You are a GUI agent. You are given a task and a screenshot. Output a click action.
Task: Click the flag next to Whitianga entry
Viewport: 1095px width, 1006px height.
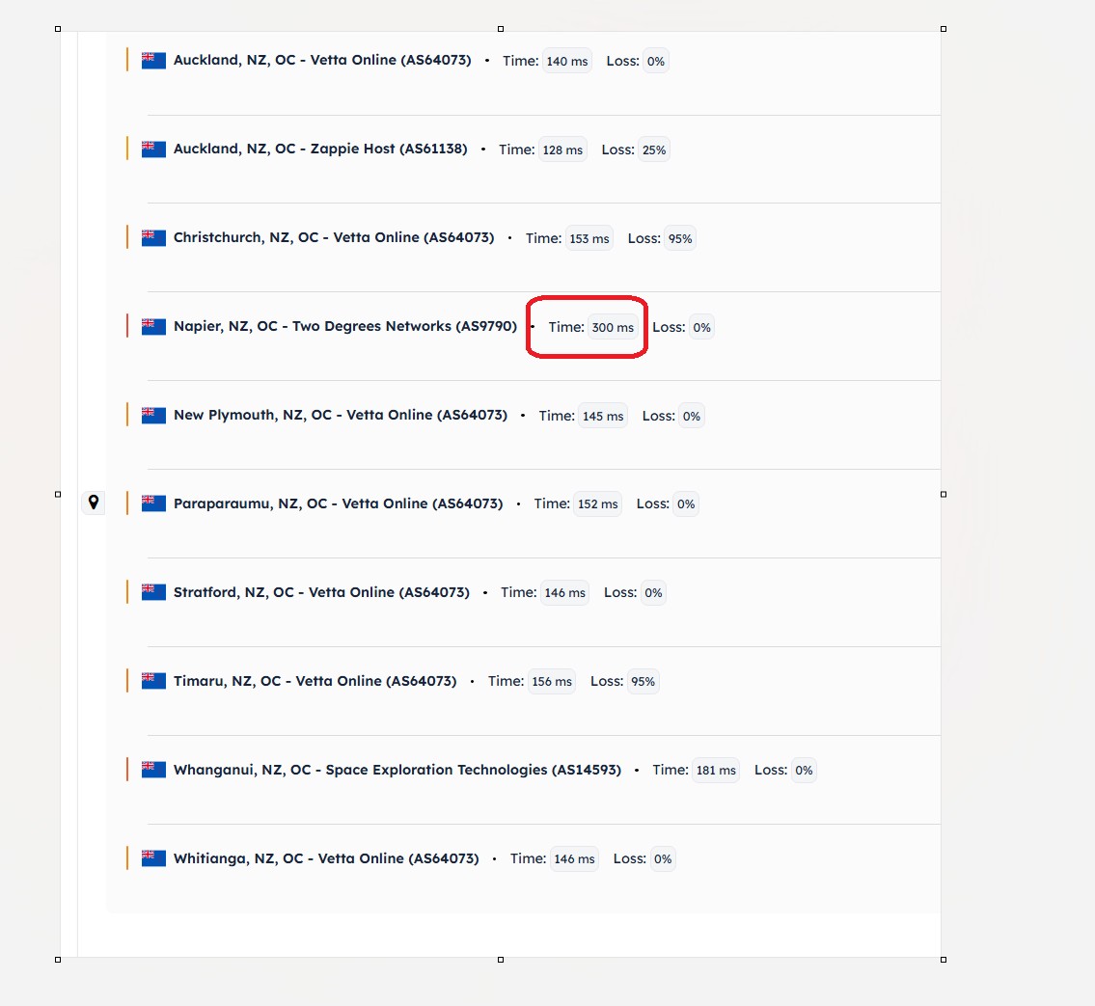coord(153,858)
